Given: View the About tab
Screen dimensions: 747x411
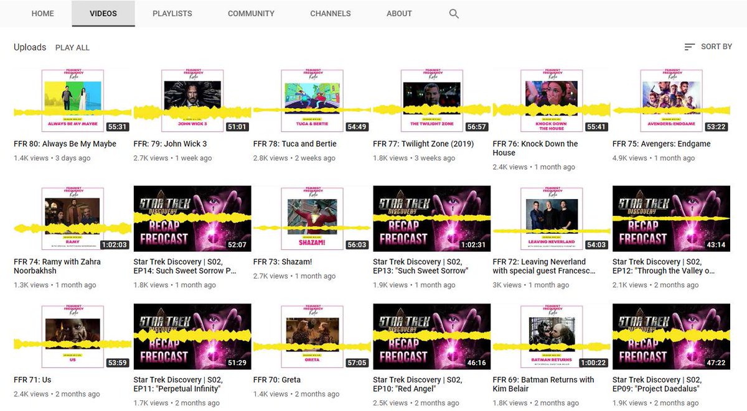Looking at the screenshot, I should point(399,13).
